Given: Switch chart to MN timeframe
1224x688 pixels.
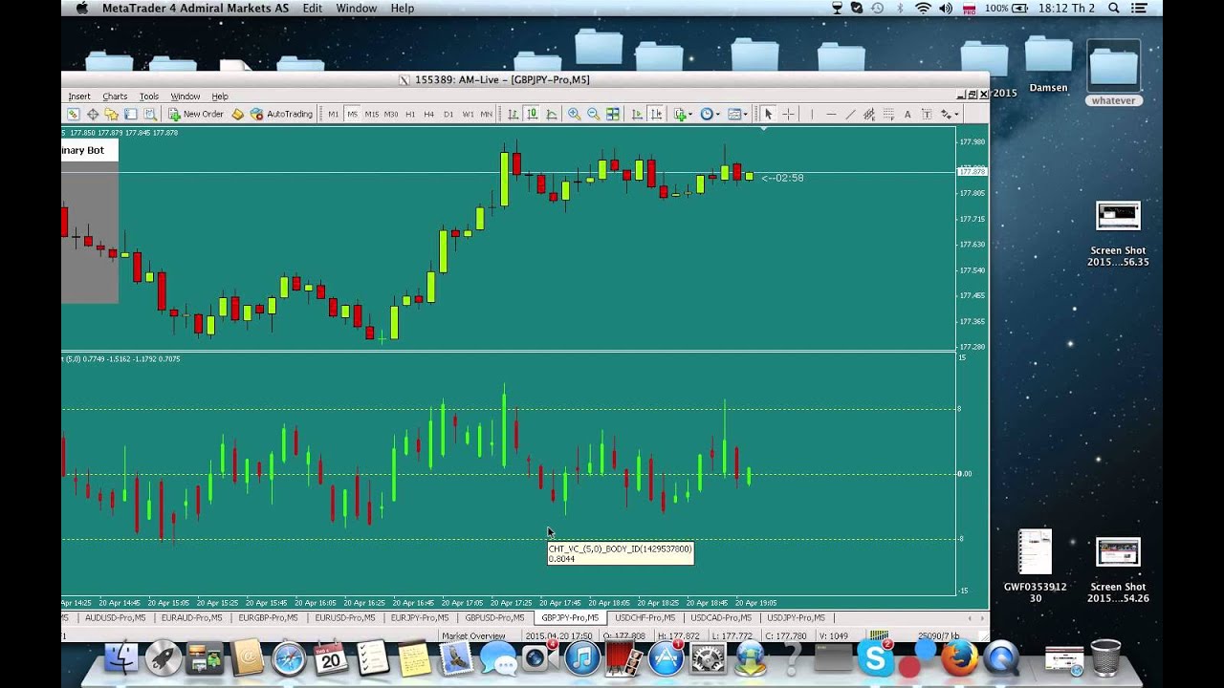Looking at the screenshot, I should tap(486, 114).
